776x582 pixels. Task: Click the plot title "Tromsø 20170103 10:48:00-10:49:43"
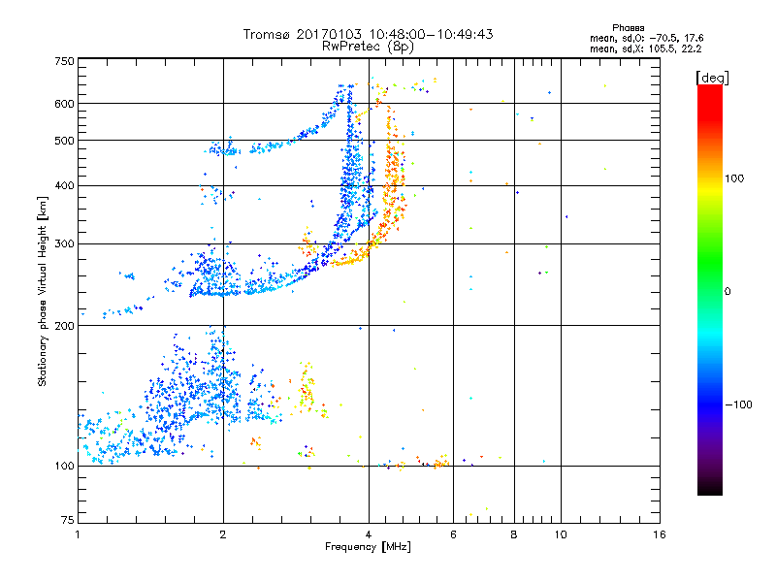point(368,34)
